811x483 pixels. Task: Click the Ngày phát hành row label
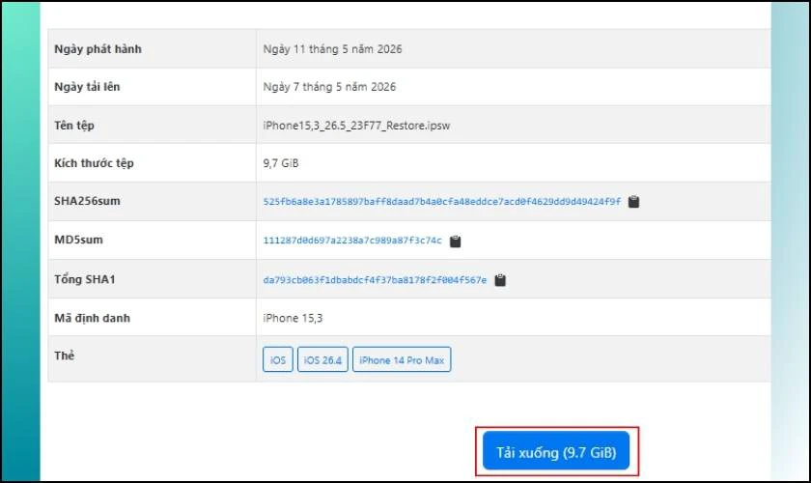(x=98, y=49)
